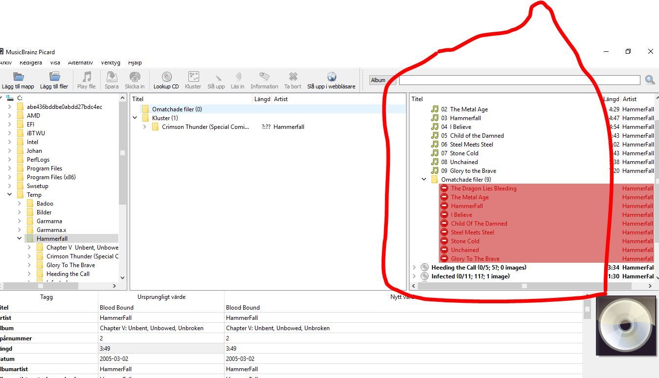The image size is (659, 378).
Task: Select unmatched file Stone Cold
Action: click(x=465, y=241)
